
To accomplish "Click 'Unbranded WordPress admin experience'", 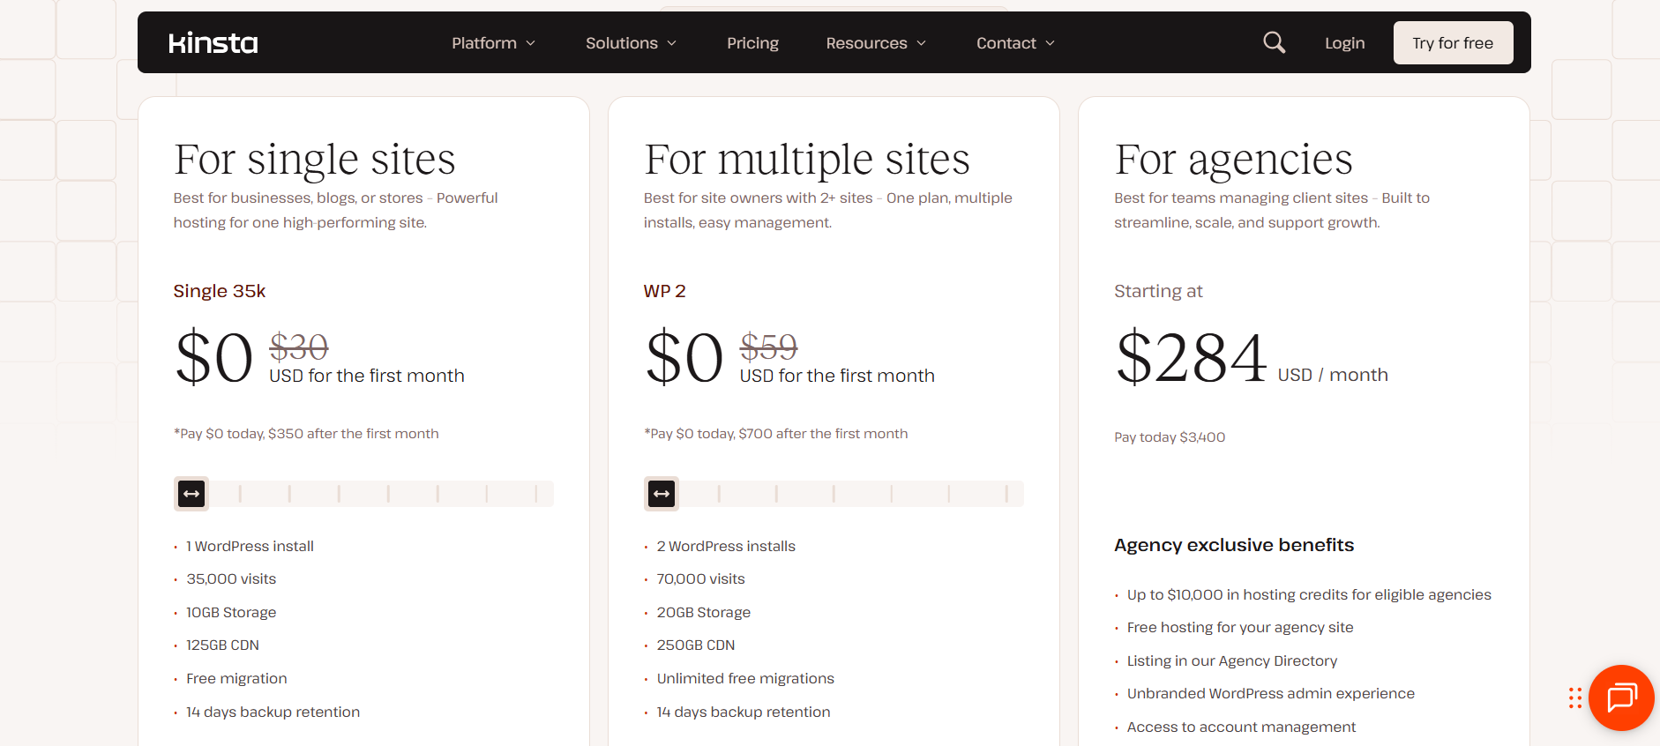I will [1271, 694].
